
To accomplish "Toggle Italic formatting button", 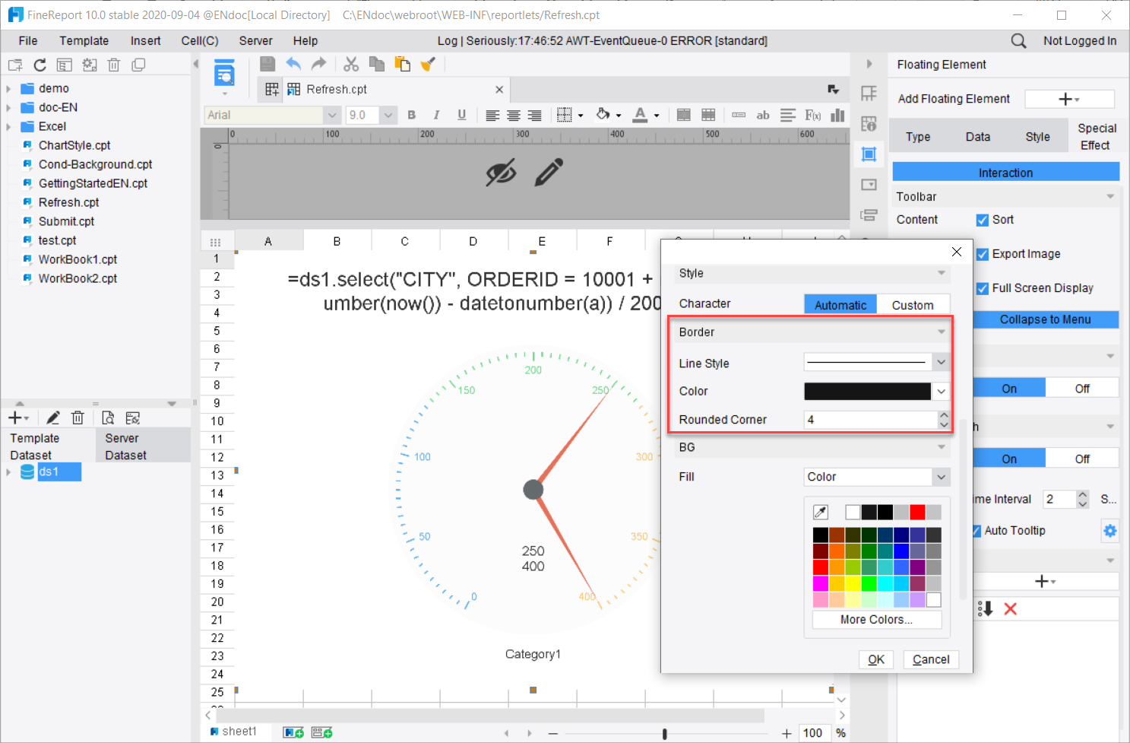I will (x=436, y=115).
